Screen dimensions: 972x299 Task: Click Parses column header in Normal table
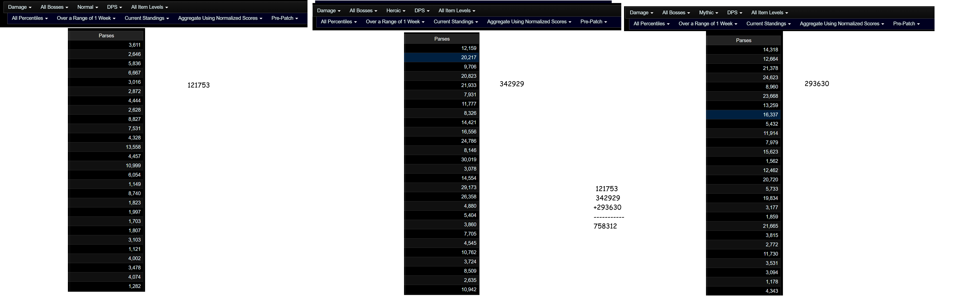(106, 35)
